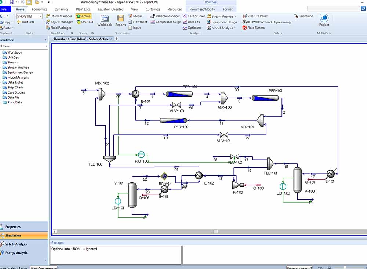Expand the Stream Analysis dropdown

(x=235, y=17)
